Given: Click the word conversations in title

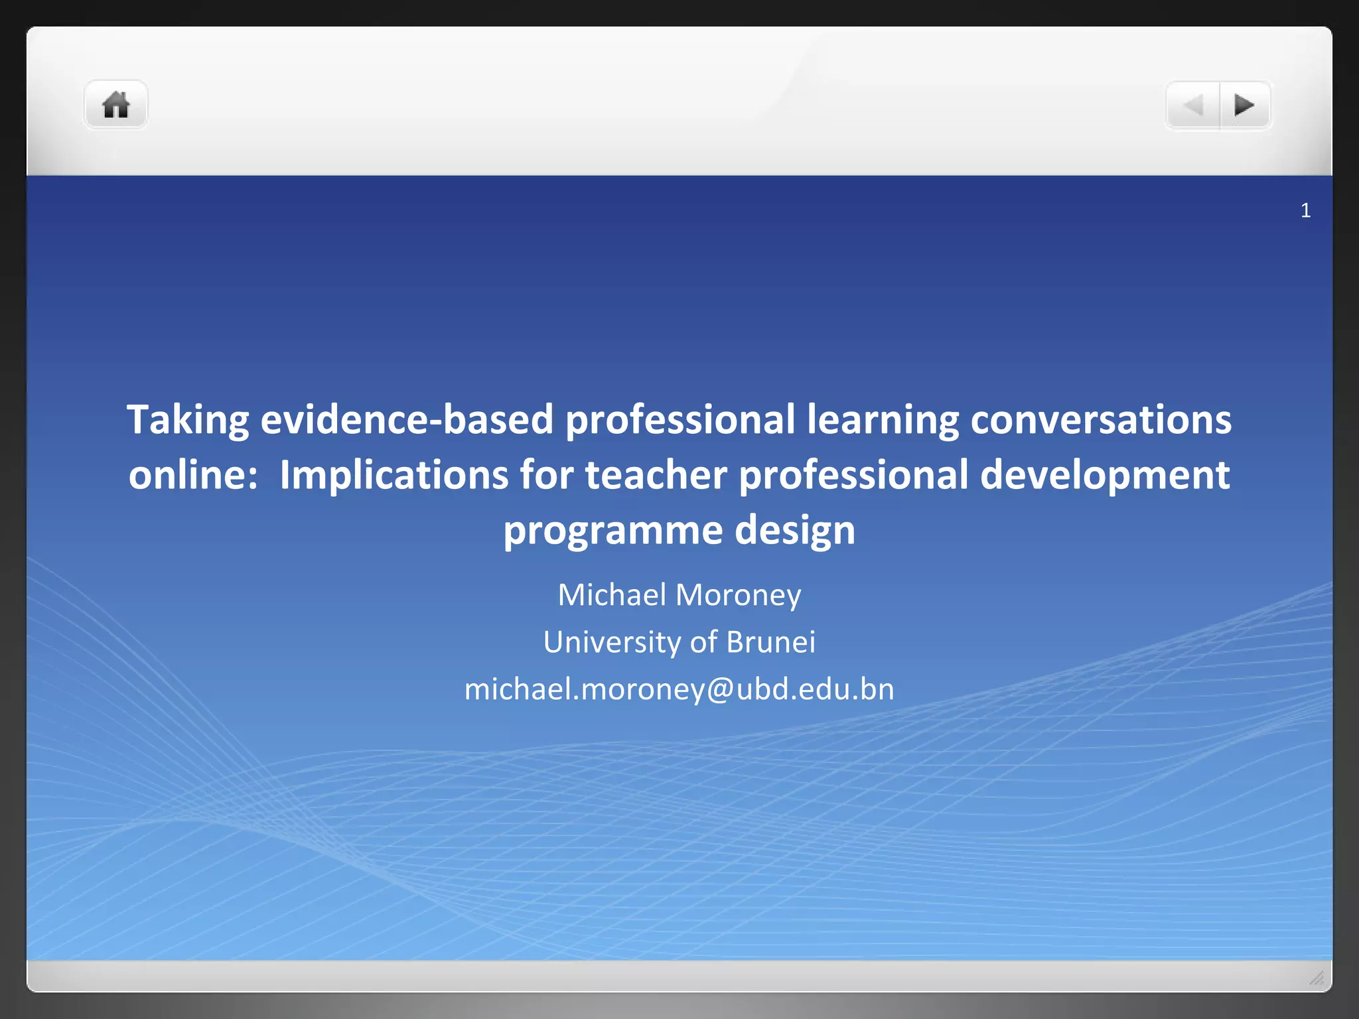Looking at the screenshot, I should pyautogui.click(x=1100, y=419).
